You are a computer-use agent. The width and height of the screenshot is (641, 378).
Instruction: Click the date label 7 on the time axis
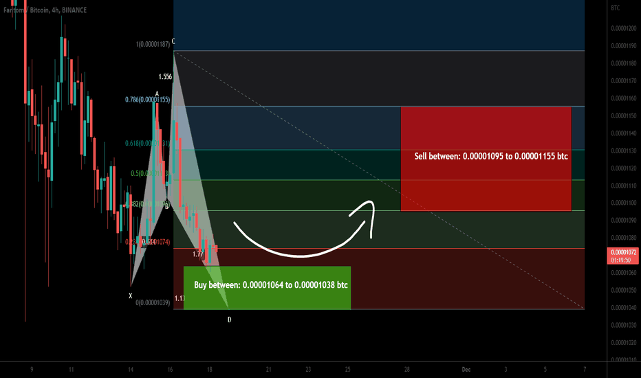tap(585, 370)
